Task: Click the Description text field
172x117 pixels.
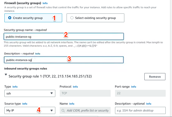Action: tap(64, 60)
